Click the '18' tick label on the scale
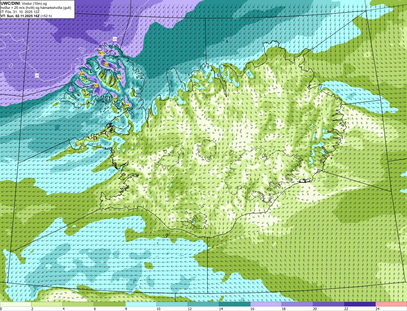Screen dimensions: 407x311 tap(283, 308)
